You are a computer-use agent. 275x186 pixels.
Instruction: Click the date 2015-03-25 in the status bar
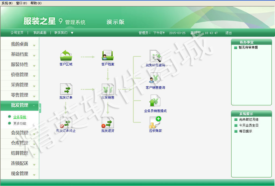[x=177, y=33]
